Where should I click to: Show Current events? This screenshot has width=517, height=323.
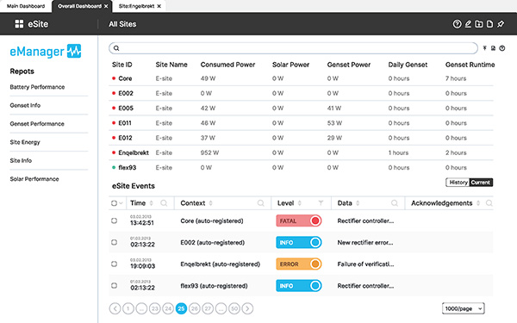(481, 183)
